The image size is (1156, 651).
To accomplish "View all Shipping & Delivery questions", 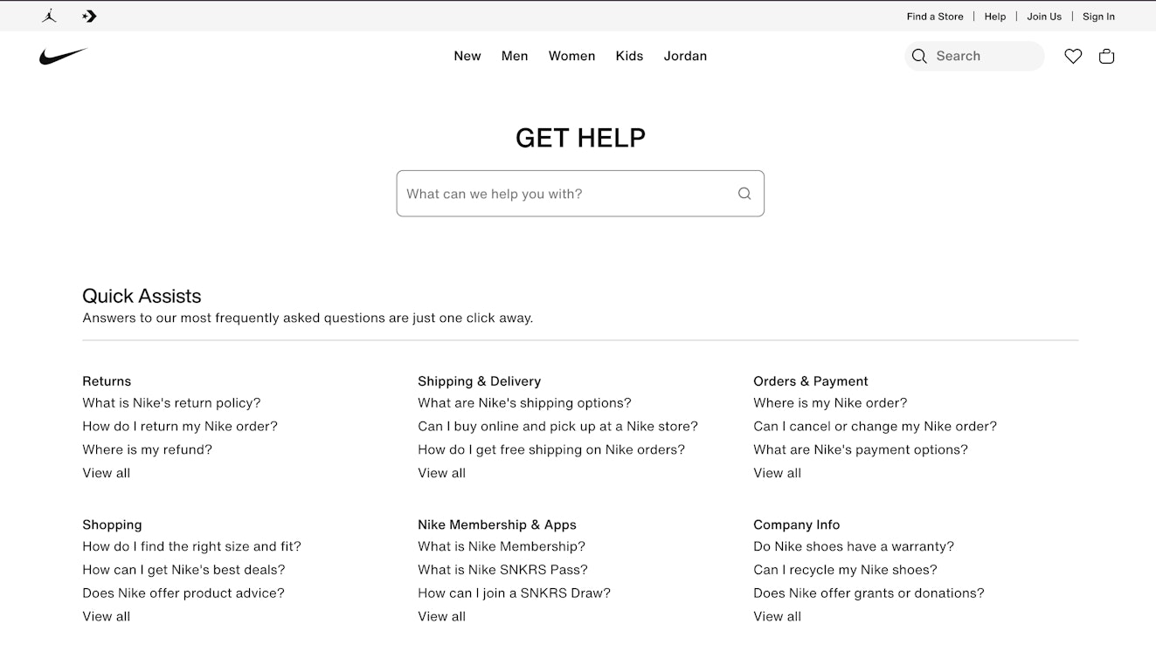I will pyautogui.click(x=441, y=473).
